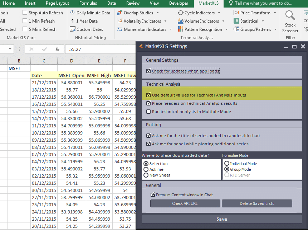Enable 5 Mins Refresh checkbox
Screen dimensions: 308x230
point(25,29)
